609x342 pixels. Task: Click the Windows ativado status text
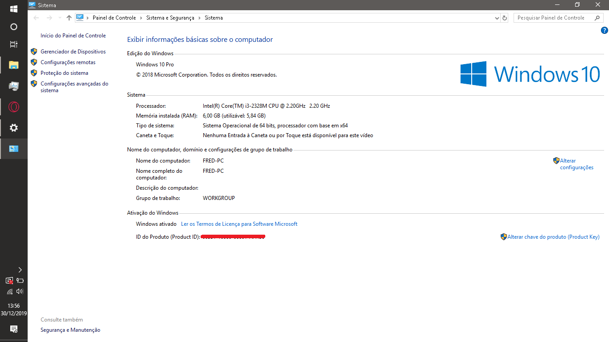click(156, 224)
